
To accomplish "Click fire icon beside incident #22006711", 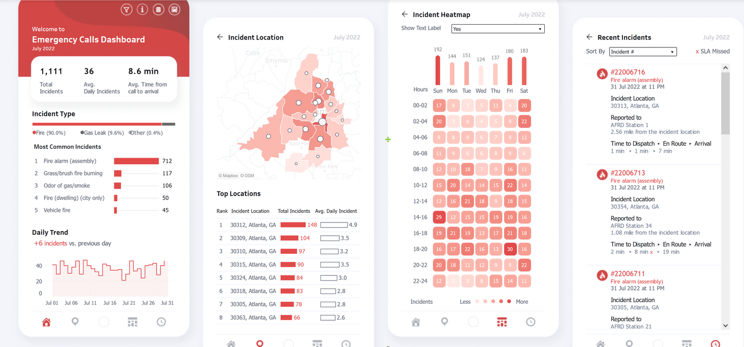I will pyautogui.click(x=602, y=275).
